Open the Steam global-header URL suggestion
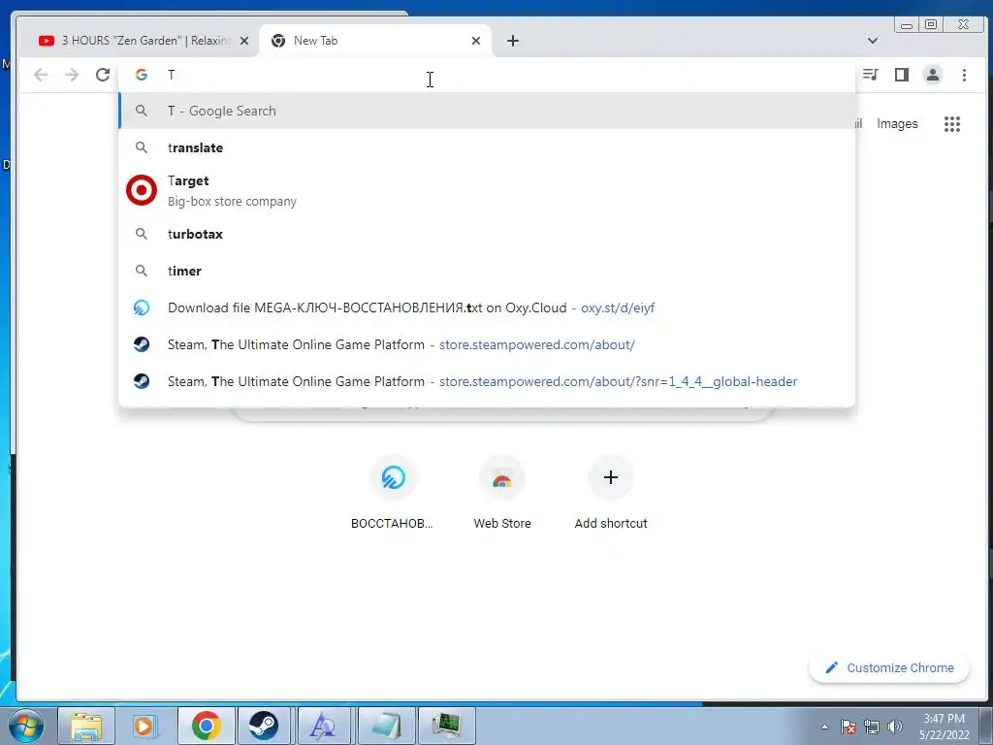Viewport: 993px width, 745px height. tap(487, 381)
